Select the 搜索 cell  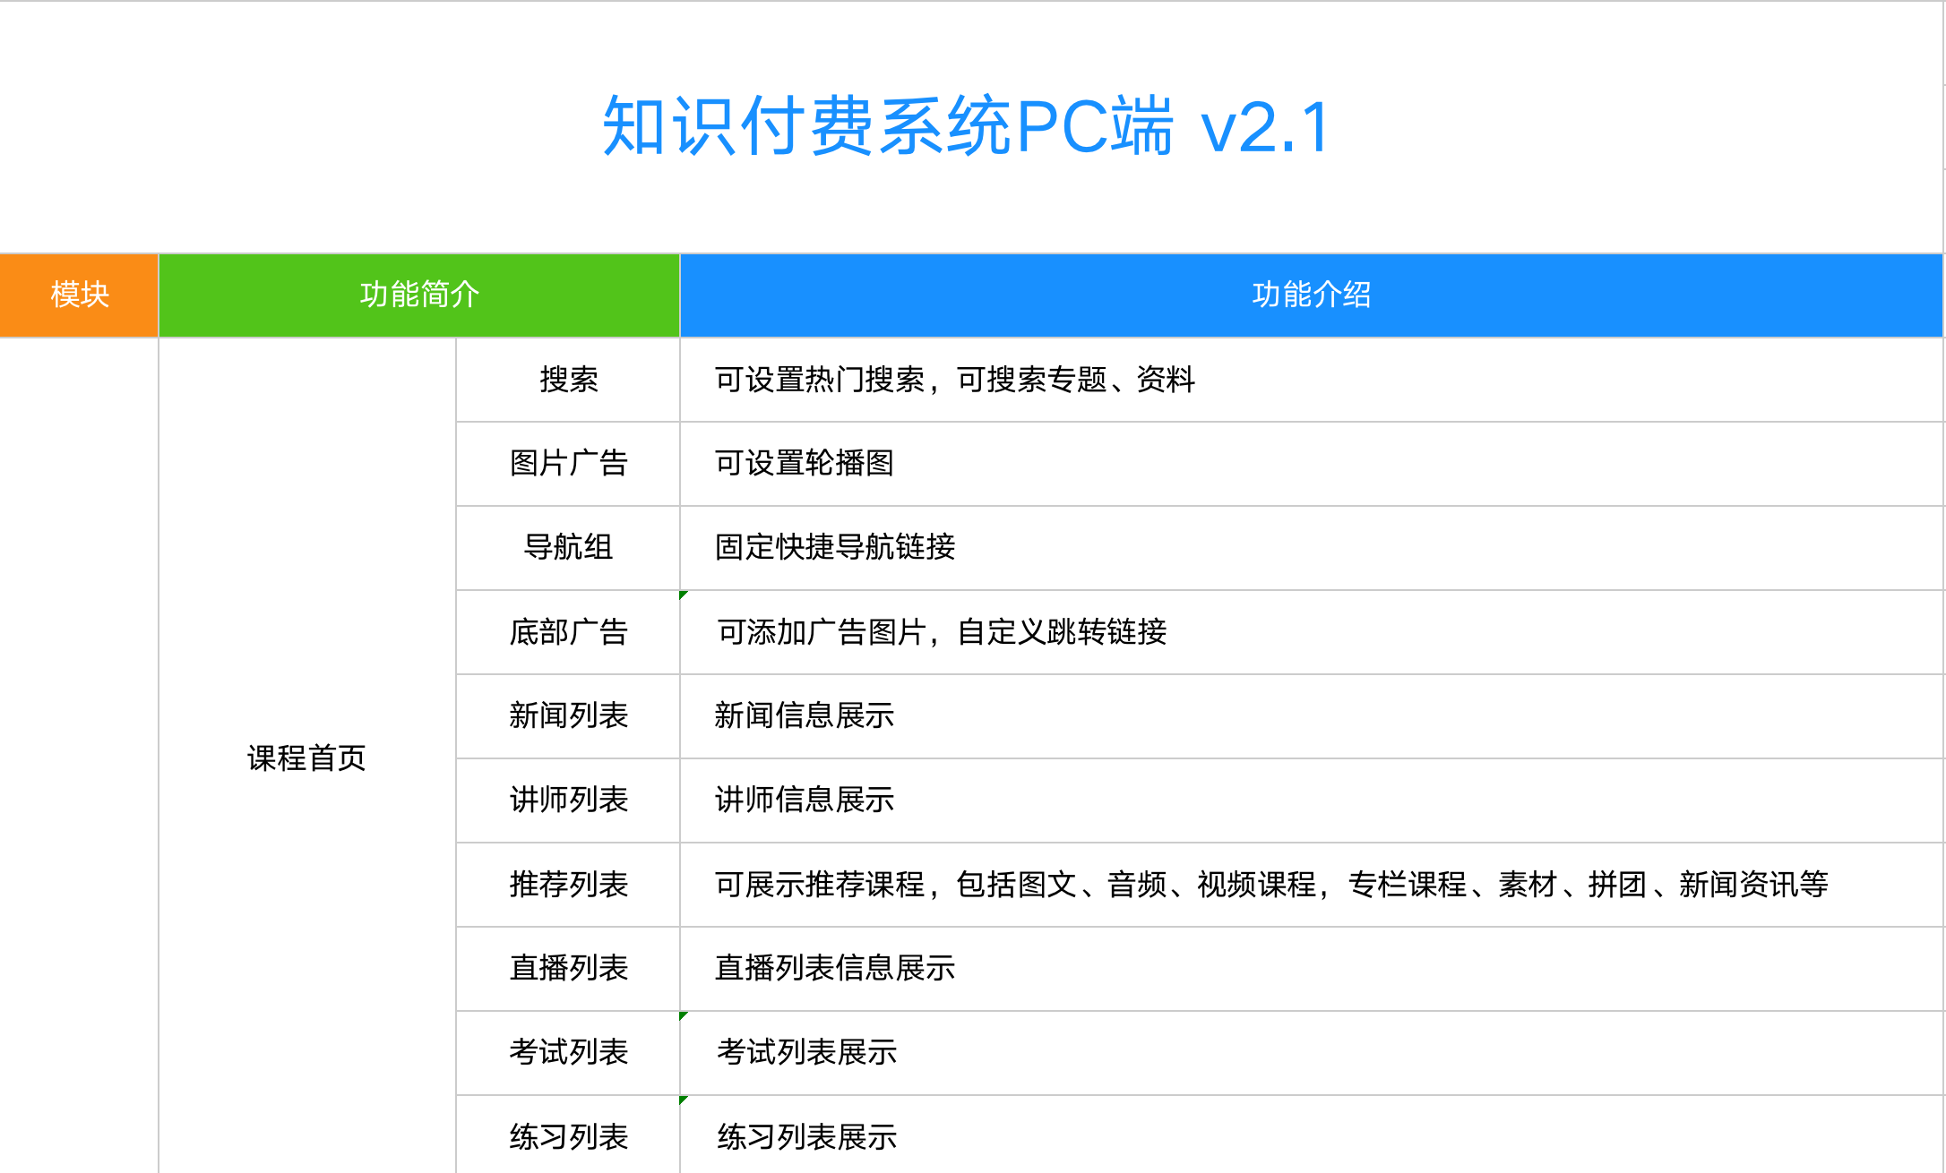568,380
